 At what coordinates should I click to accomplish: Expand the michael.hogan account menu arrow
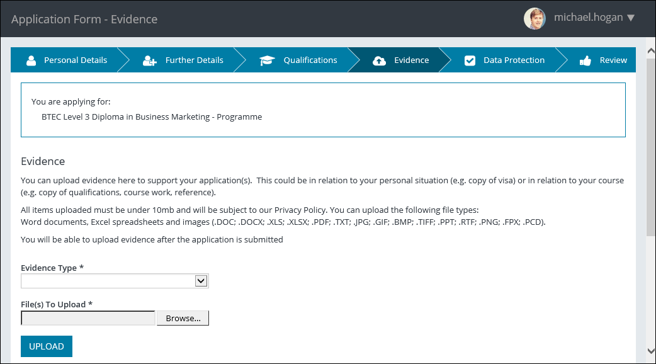tap(631, 19)
